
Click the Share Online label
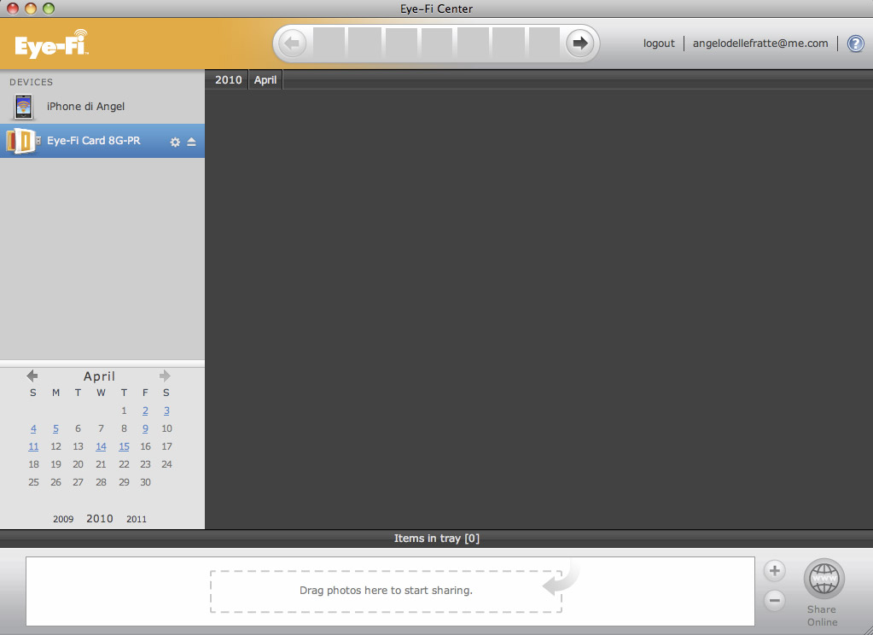[823, 615]
